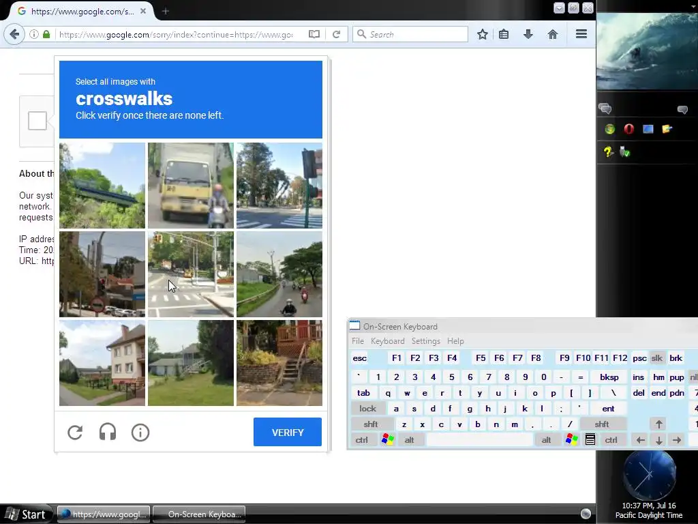Select the white house with fence image
Screen dimensions: 698x524
coord(102,363)
